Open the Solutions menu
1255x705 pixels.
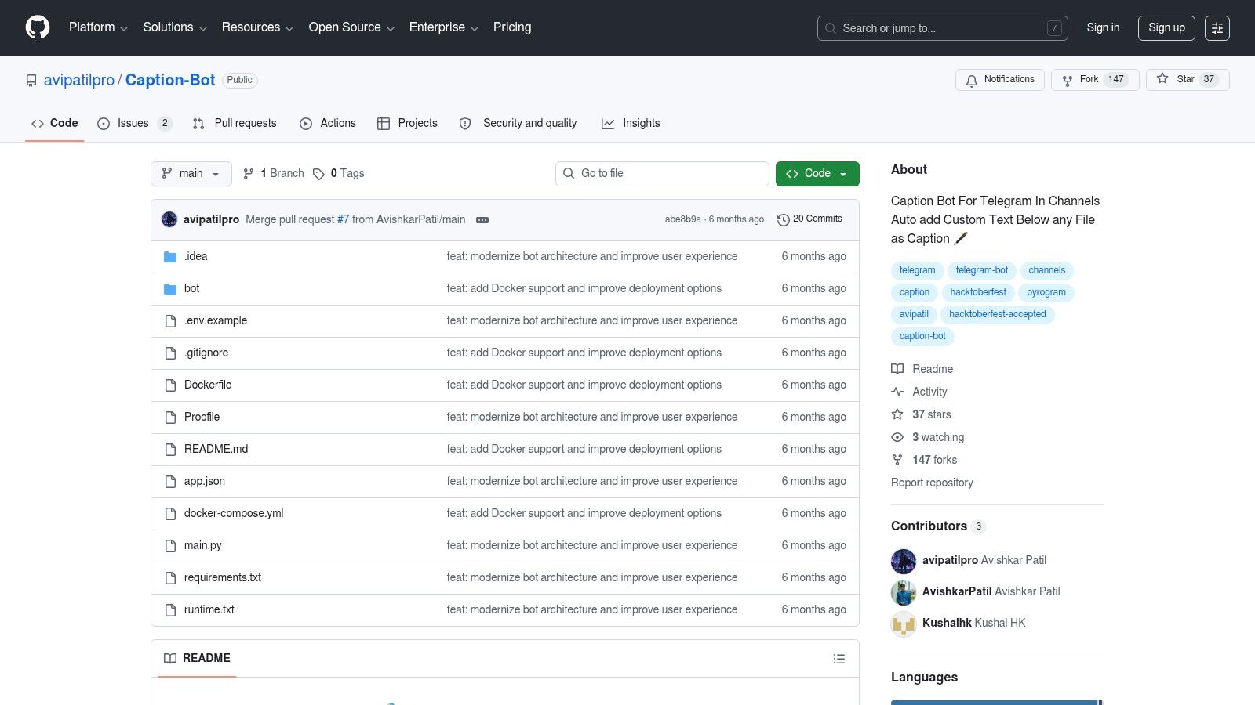coord(175,27)
